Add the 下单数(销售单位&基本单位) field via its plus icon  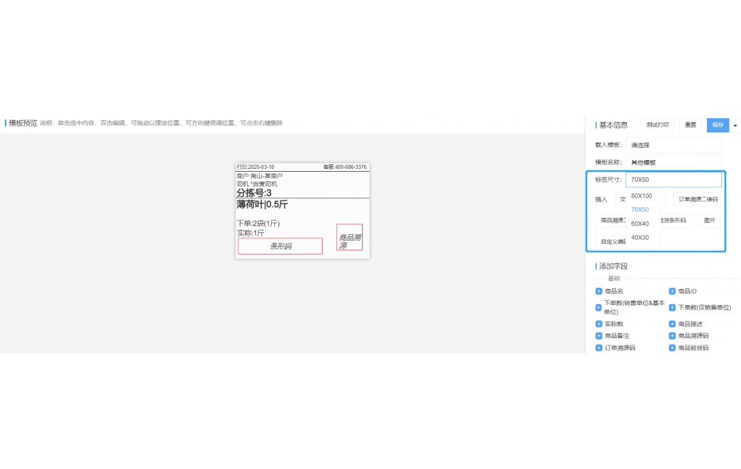599,307
